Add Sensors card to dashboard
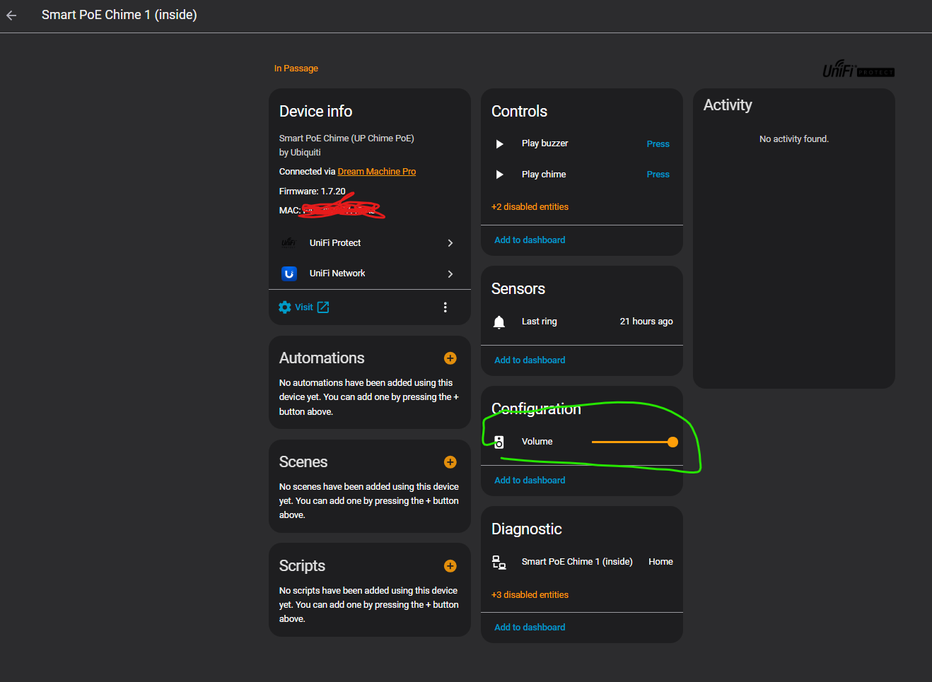 click(x=530, y=360)
